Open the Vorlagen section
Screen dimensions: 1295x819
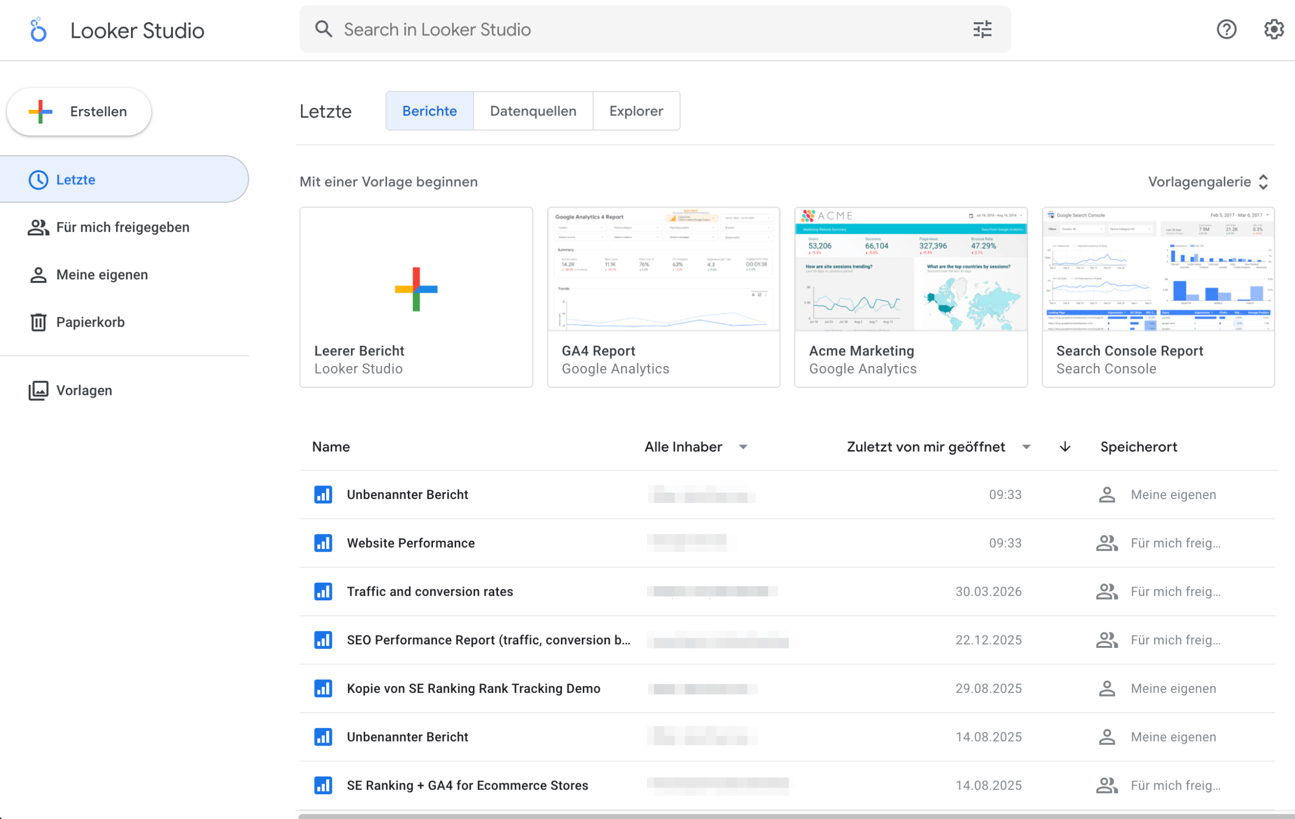point(84,390)
